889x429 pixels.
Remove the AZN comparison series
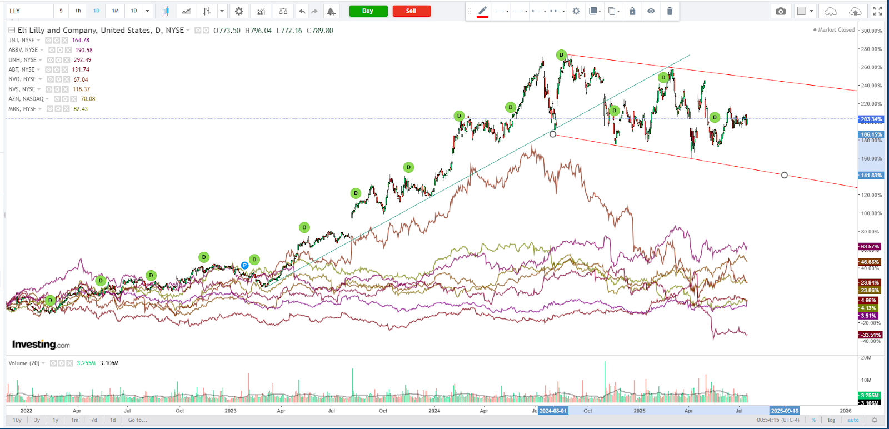click(x=73, y=99)
